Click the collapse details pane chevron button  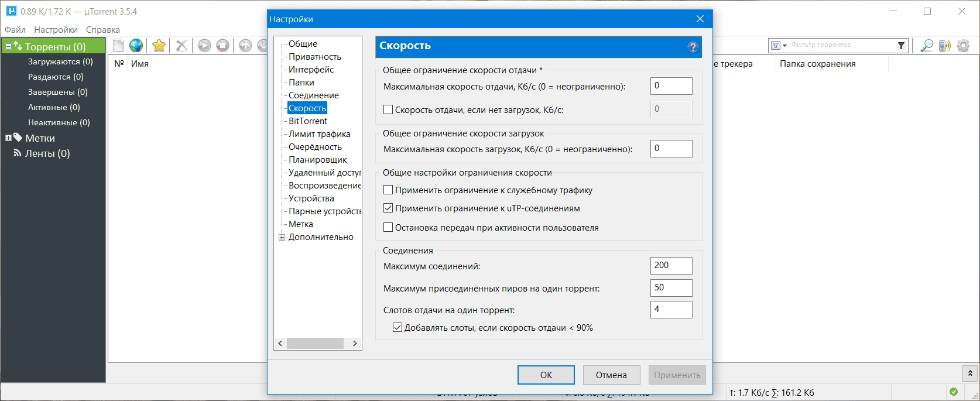coord(970,373)
